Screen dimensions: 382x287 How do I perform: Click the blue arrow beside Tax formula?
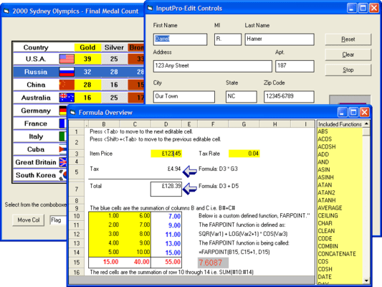[x=190, y=171]
